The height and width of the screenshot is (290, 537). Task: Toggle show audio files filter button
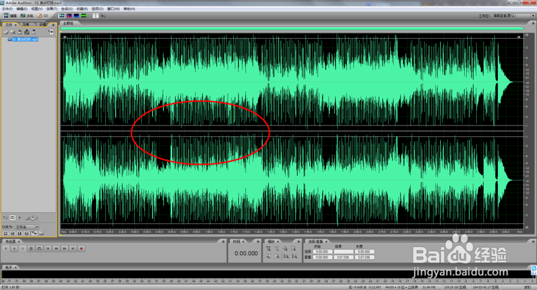(x=5, y=233)
